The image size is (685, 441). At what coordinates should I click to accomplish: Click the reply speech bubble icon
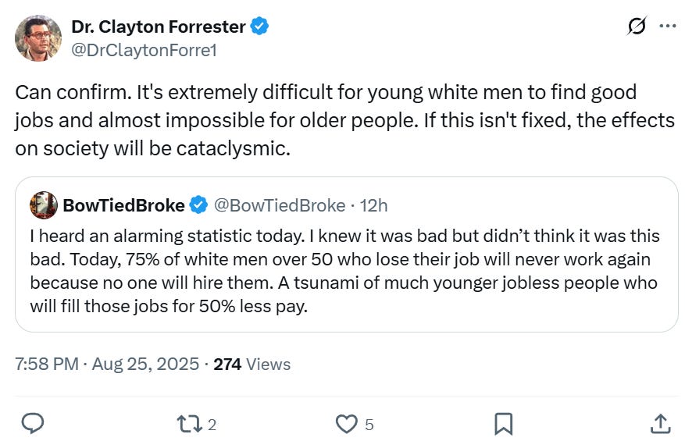pos(32,423)
